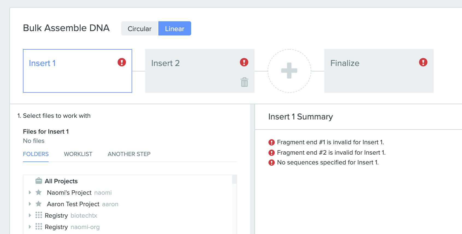Open the Finalize step card

(x=379, y=71)
